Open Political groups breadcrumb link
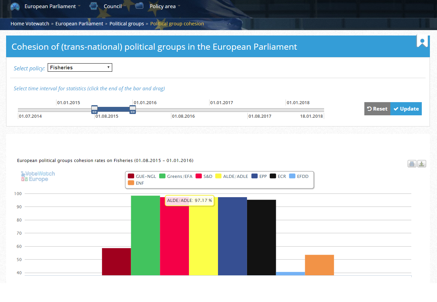Viewport: 437px width, 302px height. [x=126, y=24]
